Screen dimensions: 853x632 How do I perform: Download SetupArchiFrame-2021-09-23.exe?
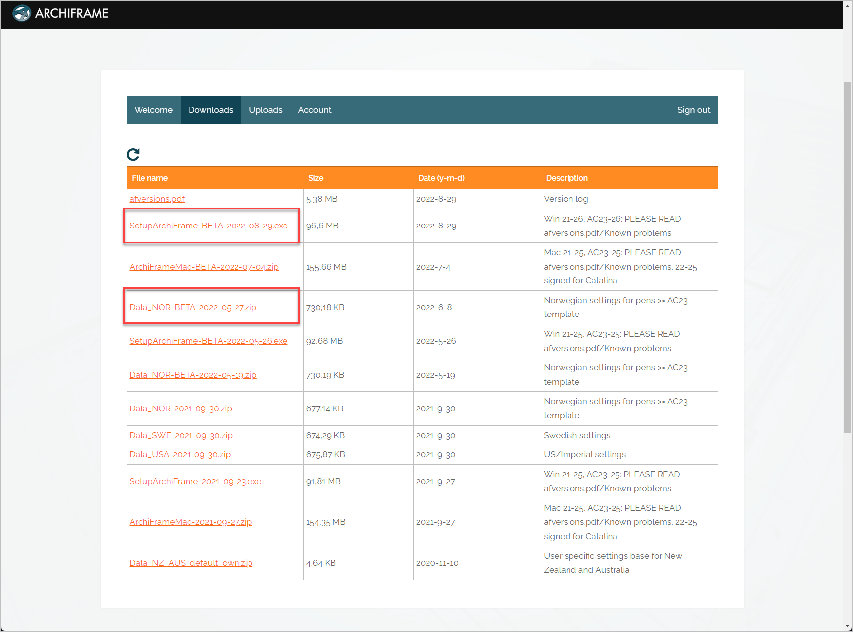coord(195,481)
